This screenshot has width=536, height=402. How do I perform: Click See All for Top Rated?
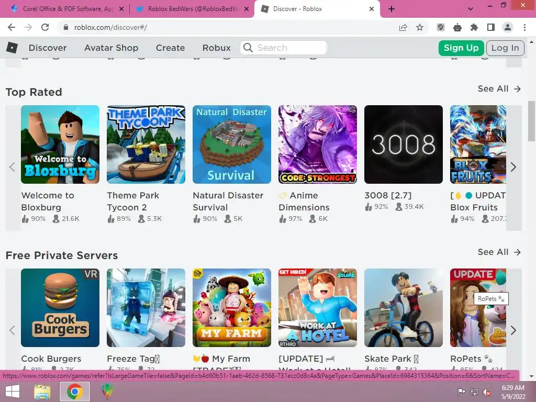point(499,89)
